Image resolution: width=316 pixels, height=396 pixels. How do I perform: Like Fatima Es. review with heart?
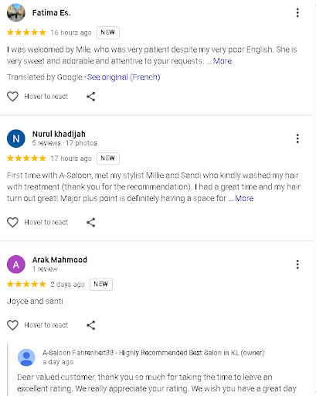click(12, 97)
